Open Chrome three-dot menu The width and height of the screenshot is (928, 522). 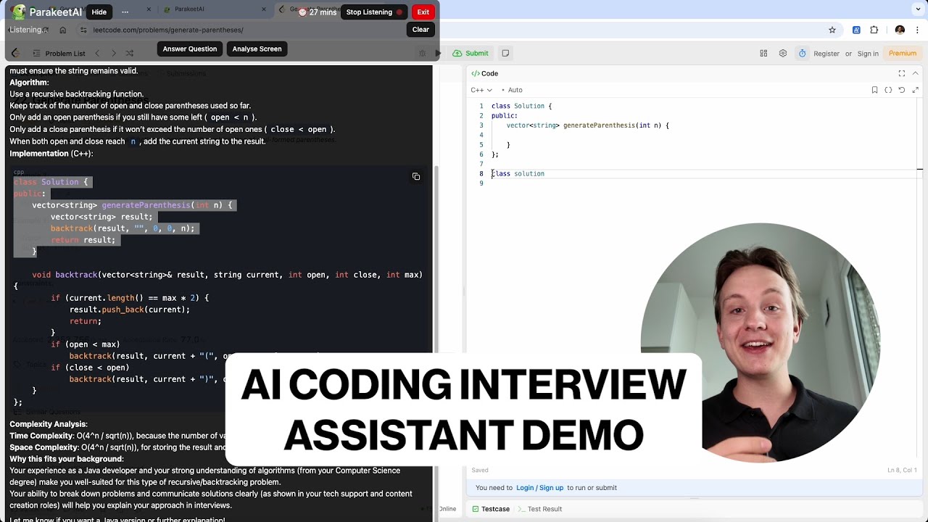(x=917, y=30)
